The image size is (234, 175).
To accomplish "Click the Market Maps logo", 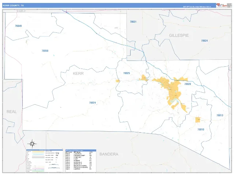I will (x=222, y=5).
